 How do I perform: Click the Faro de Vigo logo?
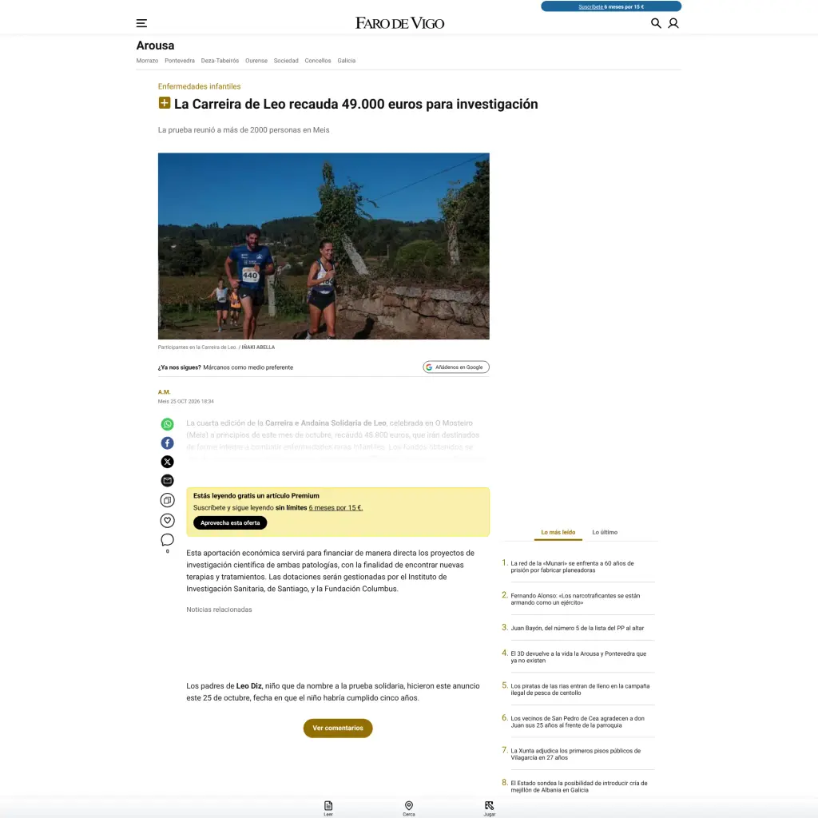click(399, 23)
